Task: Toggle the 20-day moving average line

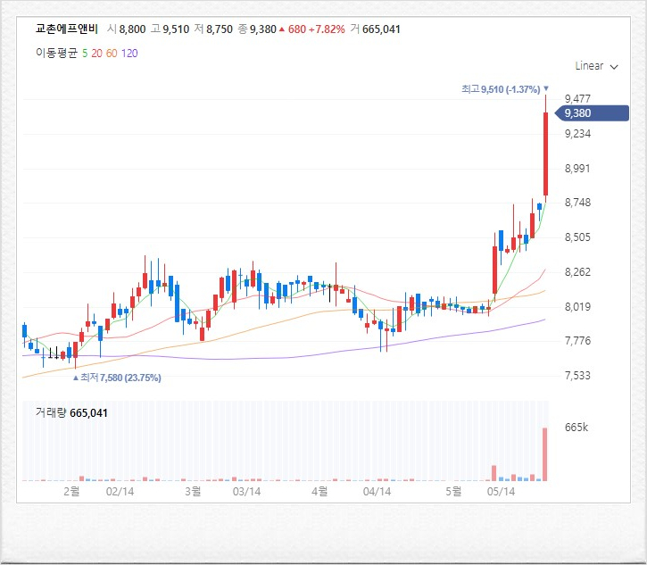Action: point(96,54)
